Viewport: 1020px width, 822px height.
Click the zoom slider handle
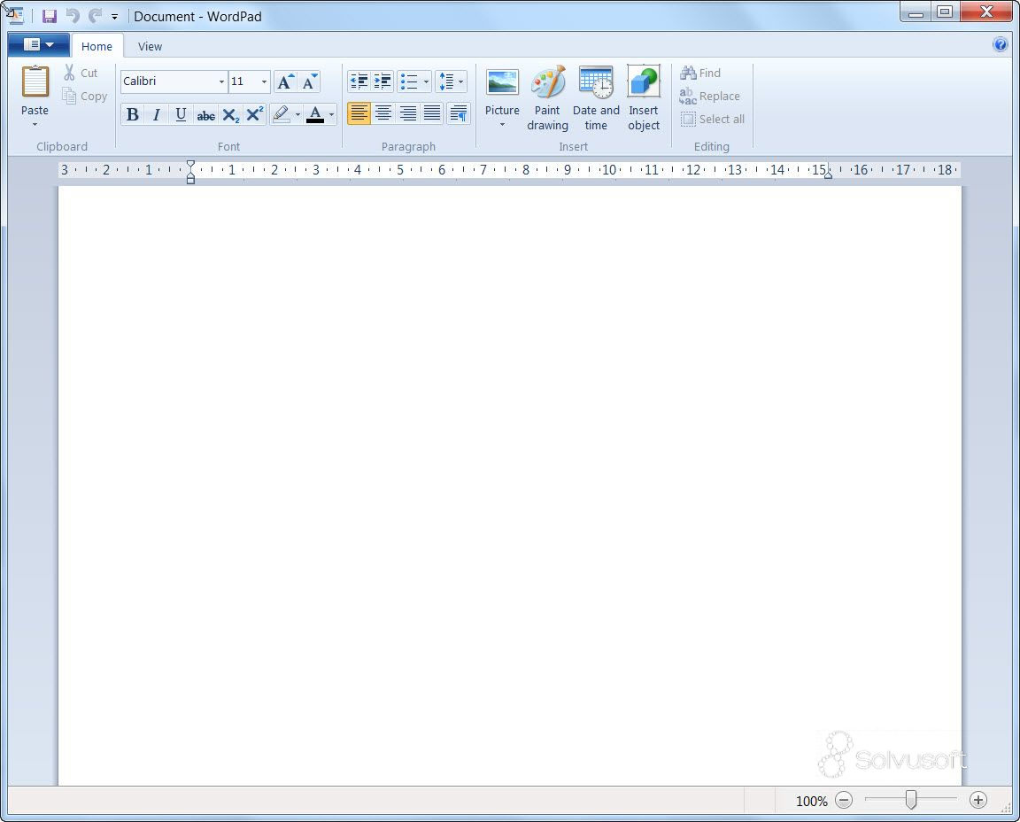(911, 800)
